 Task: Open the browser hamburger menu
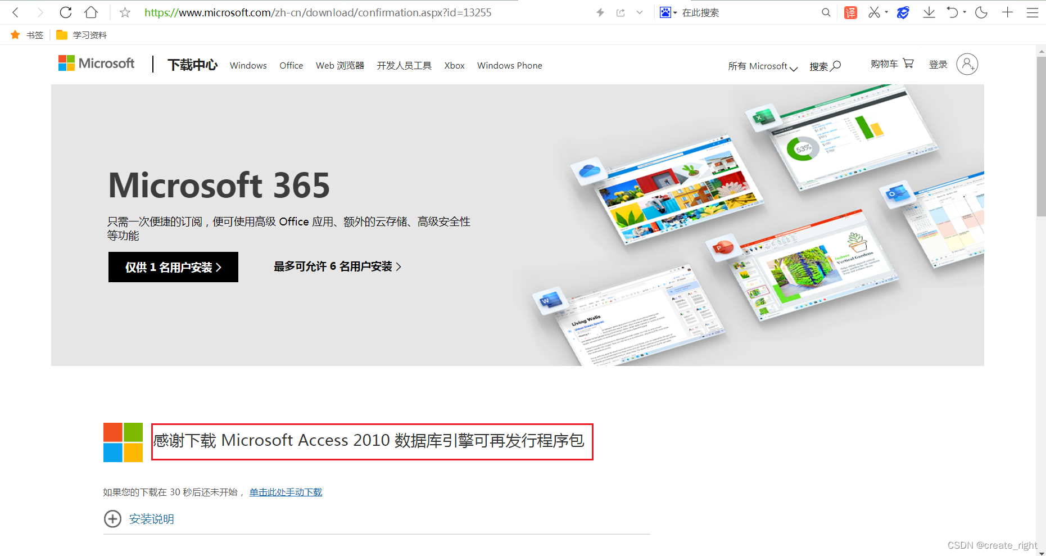click(1033, 12)
